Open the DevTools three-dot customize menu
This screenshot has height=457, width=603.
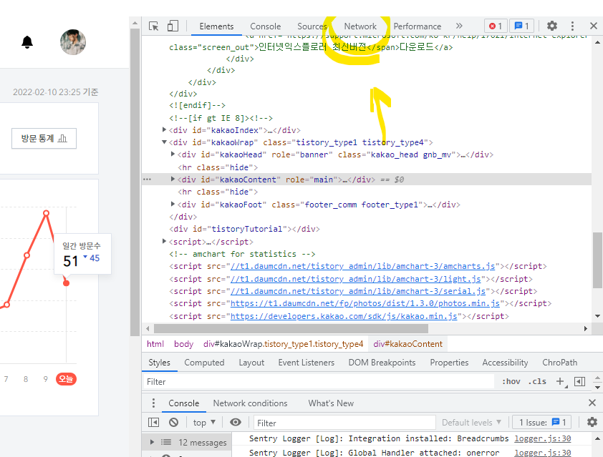coord(572,26)
